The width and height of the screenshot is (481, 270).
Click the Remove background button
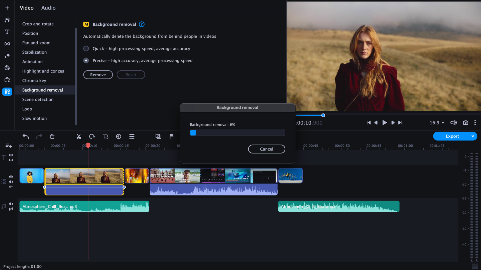pos(98,74)
